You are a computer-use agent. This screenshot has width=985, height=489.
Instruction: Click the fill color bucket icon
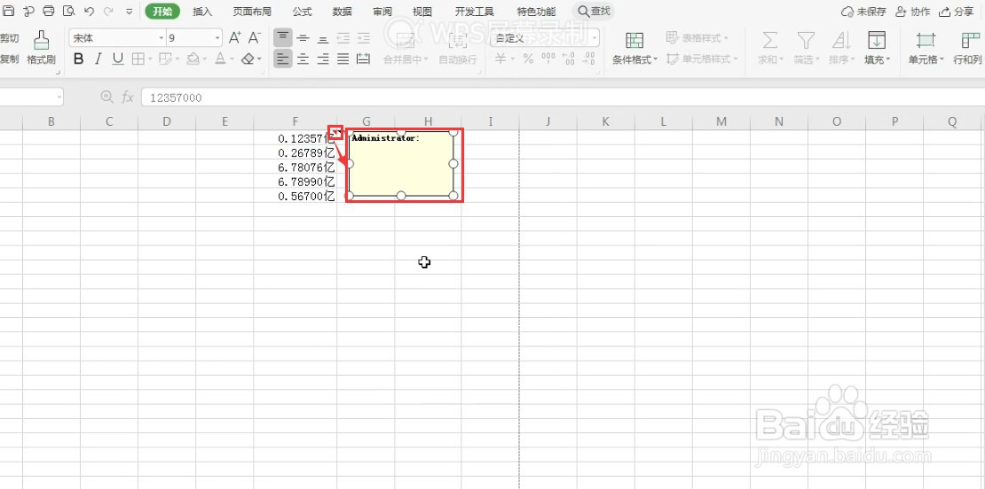tap(193, 59)
